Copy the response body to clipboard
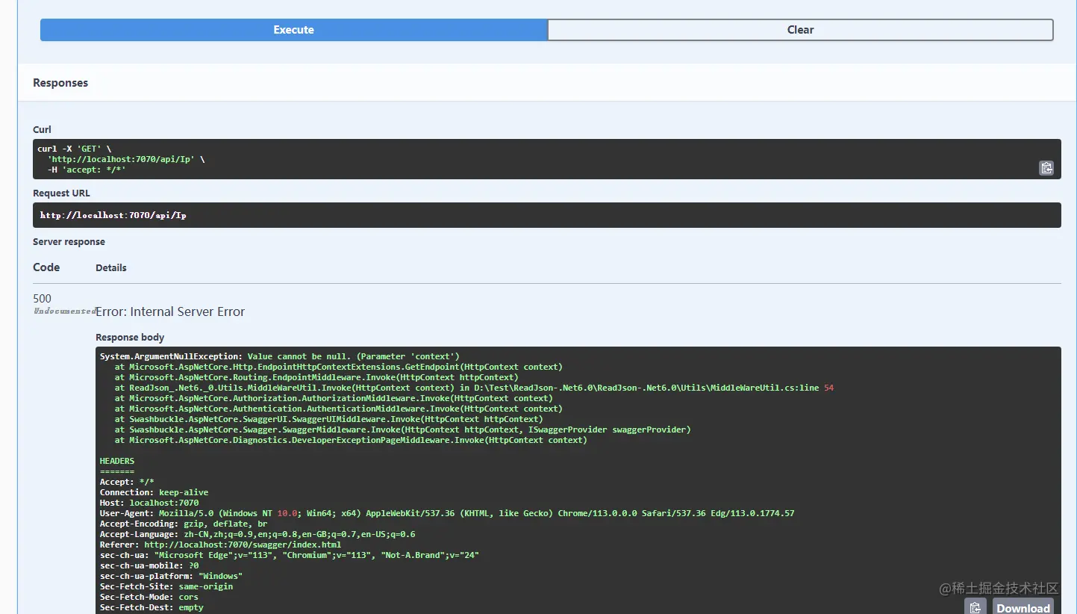 [x=975, y=607]
